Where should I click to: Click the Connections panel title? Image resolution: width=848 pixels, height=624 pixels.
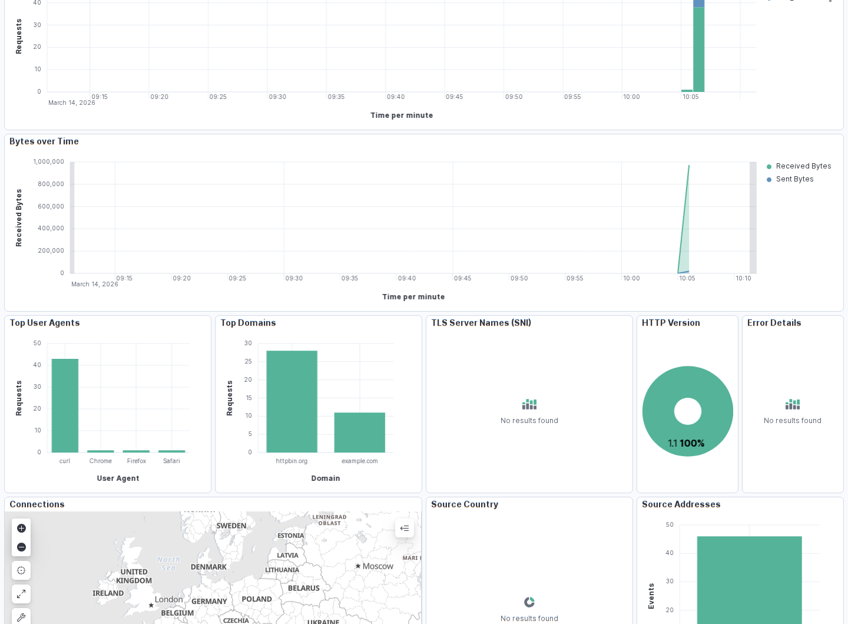[37, 504]
